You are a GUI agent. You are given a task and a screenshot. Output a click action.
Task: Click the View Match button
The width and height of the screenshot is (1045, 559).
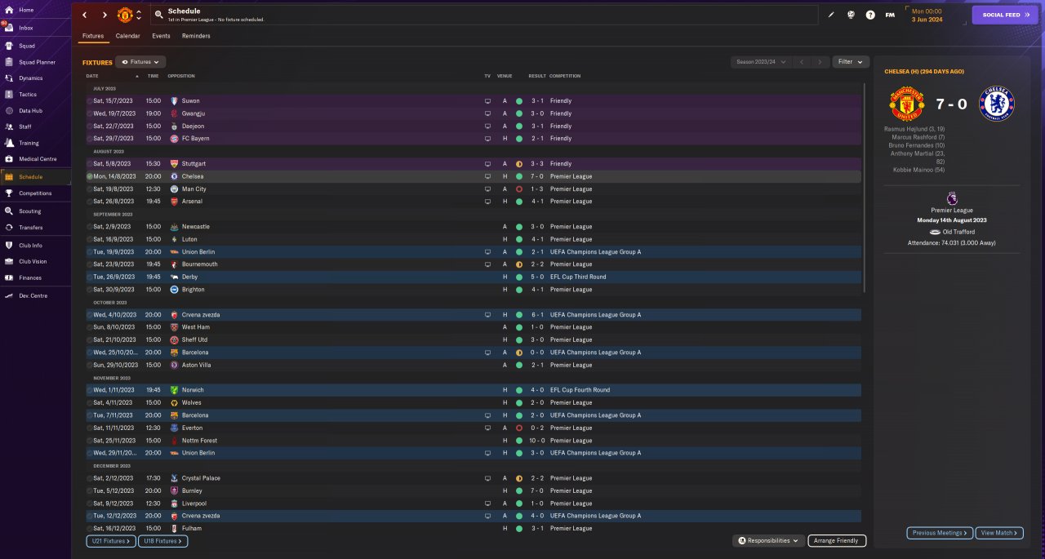coord(998,533)
